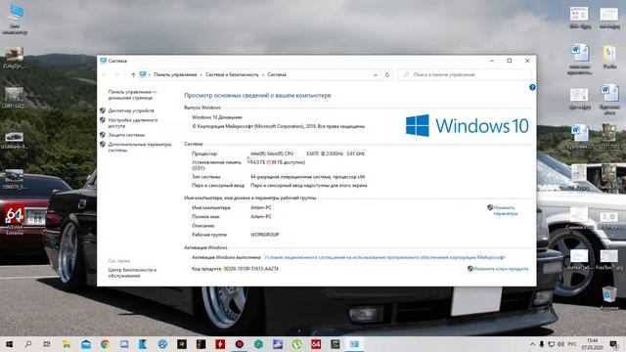The height and width of the screenshot is (352, 626).
Task: Open Task View from the taskbar
Action: (x=47, y=344)
